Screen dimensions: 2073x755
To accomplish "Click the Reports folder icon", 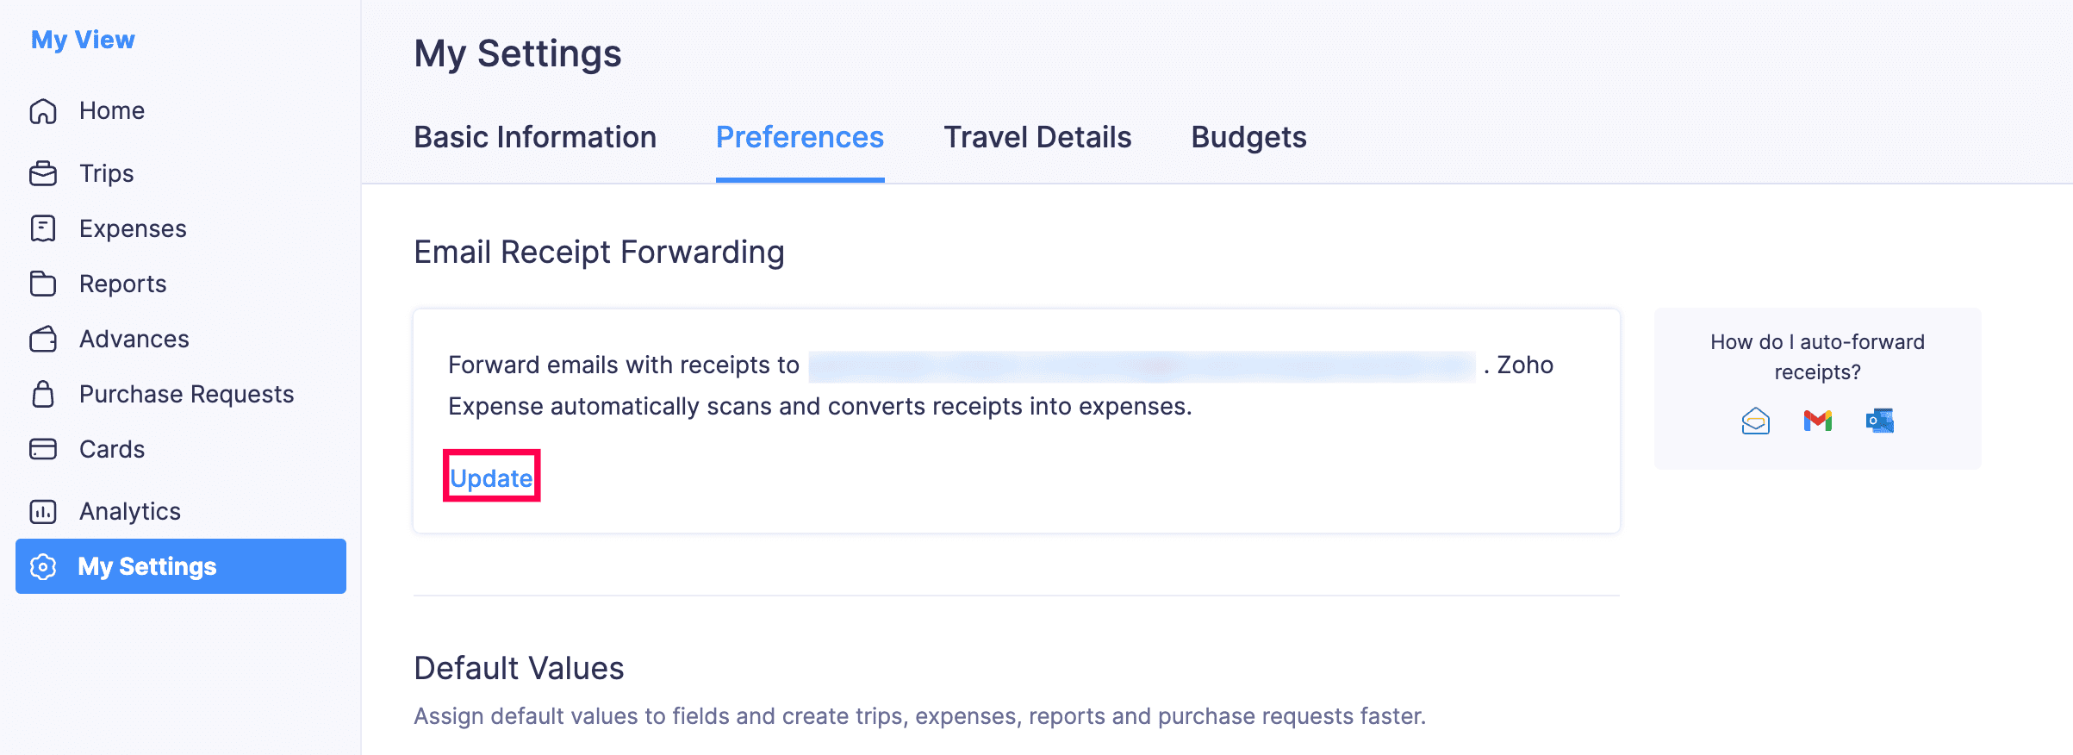I will tap(43, 284).
